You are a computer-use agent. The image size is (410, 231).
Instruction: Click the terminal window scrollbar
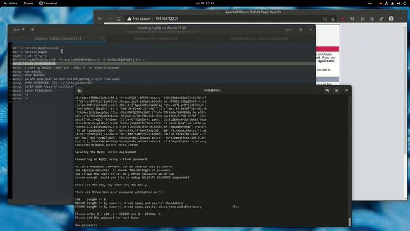(x=350, y=221)
